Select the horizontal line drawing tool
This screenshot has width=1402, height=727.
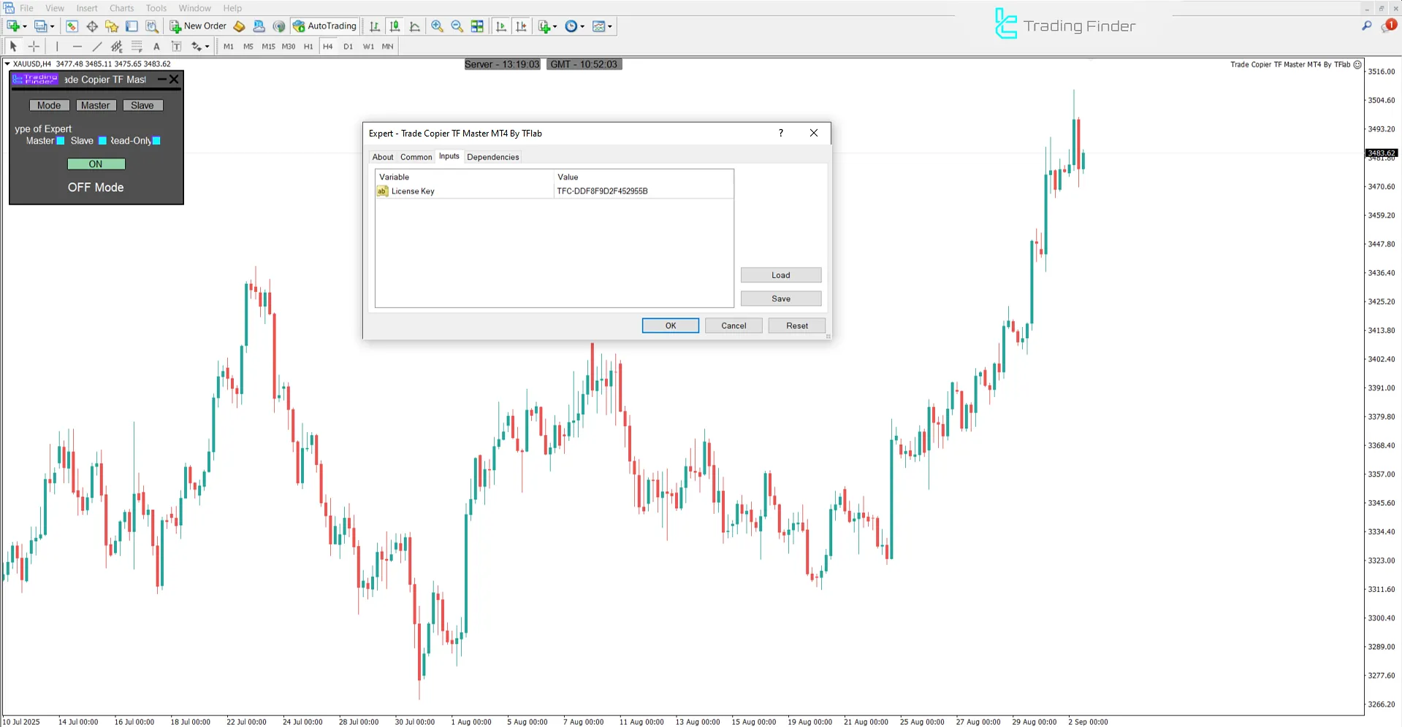click(77, 46)
